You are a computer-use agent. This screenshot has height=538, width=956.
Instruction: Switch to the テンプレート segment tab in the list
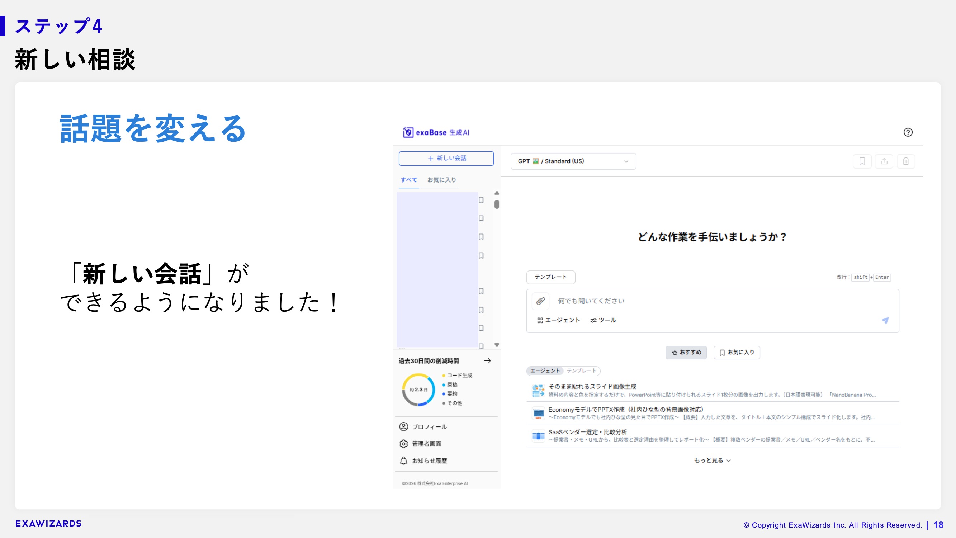click(x=581, y=371)
